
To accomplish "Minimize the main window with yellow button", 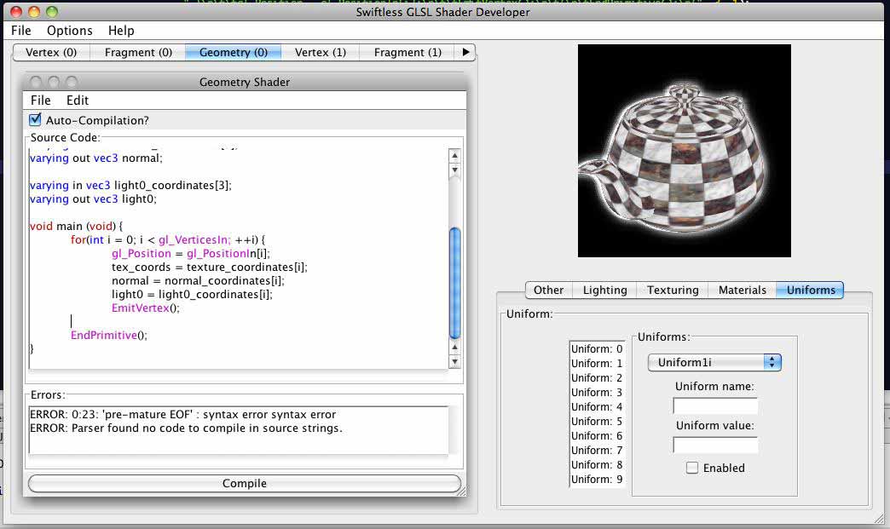I will point(34,11).
